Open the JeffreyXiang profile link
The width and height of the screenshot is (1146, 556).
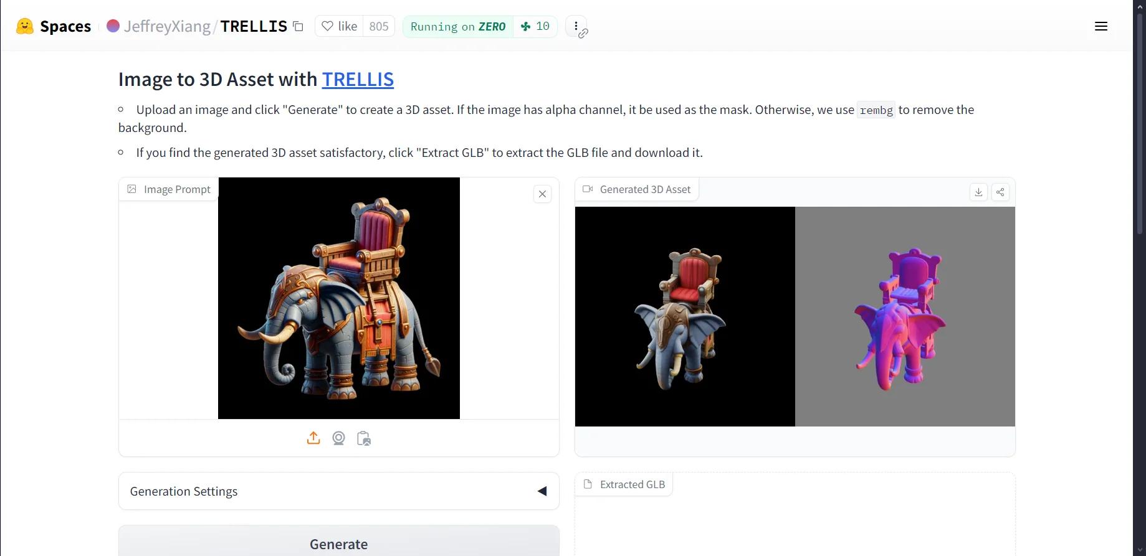167,26
